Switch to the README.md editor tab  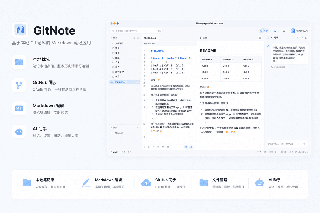coord(150,38)
